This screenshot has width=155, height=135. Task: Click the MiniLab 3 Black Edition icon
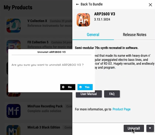click(14, 130)
